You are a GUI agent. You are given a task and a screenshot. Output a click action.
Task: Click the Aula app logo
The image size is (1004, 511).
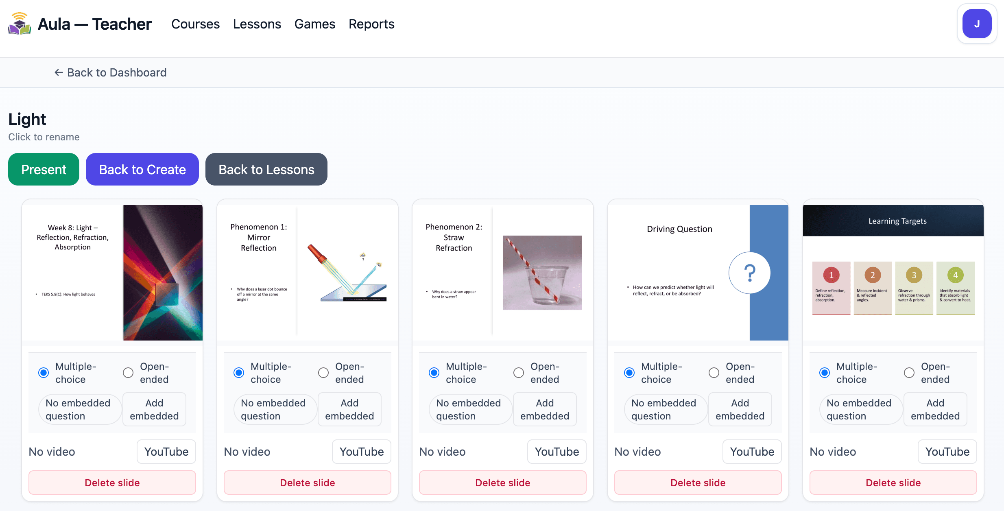[19, 24]
